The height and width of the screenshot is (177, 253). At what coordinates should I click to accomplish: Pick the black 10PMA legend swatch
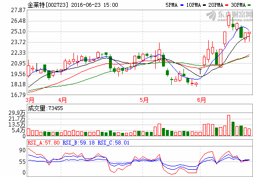click(204, 5)
